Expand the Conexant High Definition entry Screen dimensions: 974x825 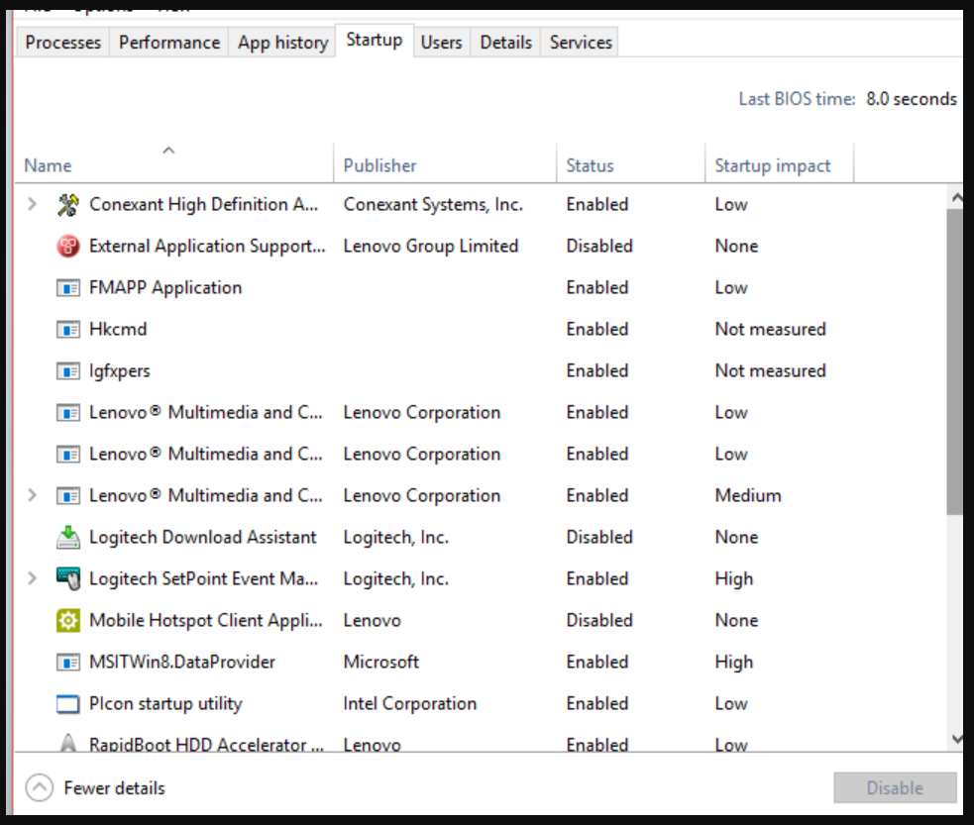[x=33, y=204]
